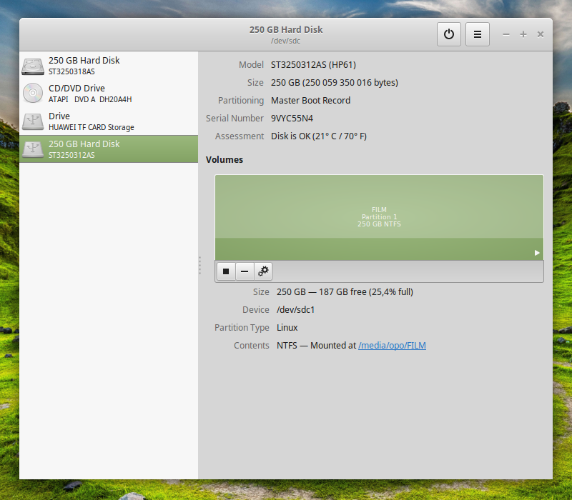Select the HUAWEI TF CARD drive icon
The image size is (572, 500).
coord(33,121)
